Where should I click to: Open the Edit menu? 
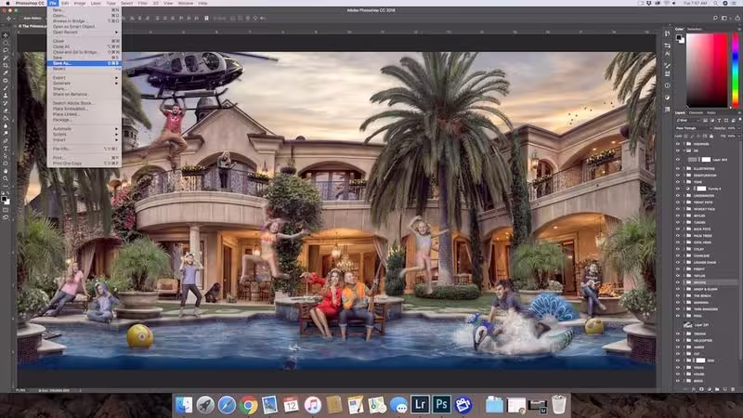pos(65,3)
